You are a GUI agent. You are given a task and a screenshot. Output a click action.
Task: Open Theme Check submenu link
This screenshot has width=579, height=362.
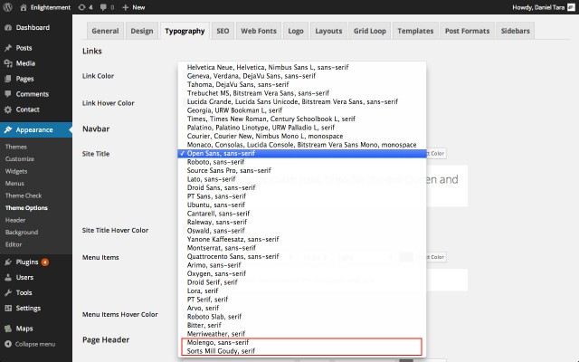coord(24,195)
